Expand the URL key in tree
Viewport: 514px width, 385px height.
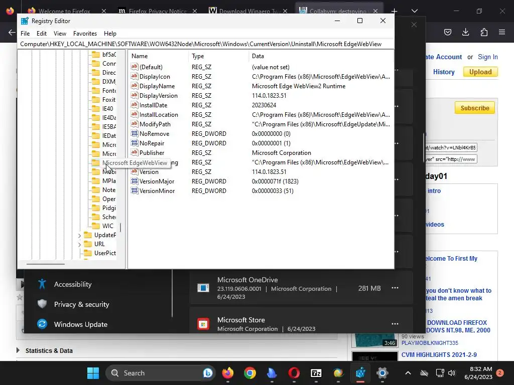[79, 244]
